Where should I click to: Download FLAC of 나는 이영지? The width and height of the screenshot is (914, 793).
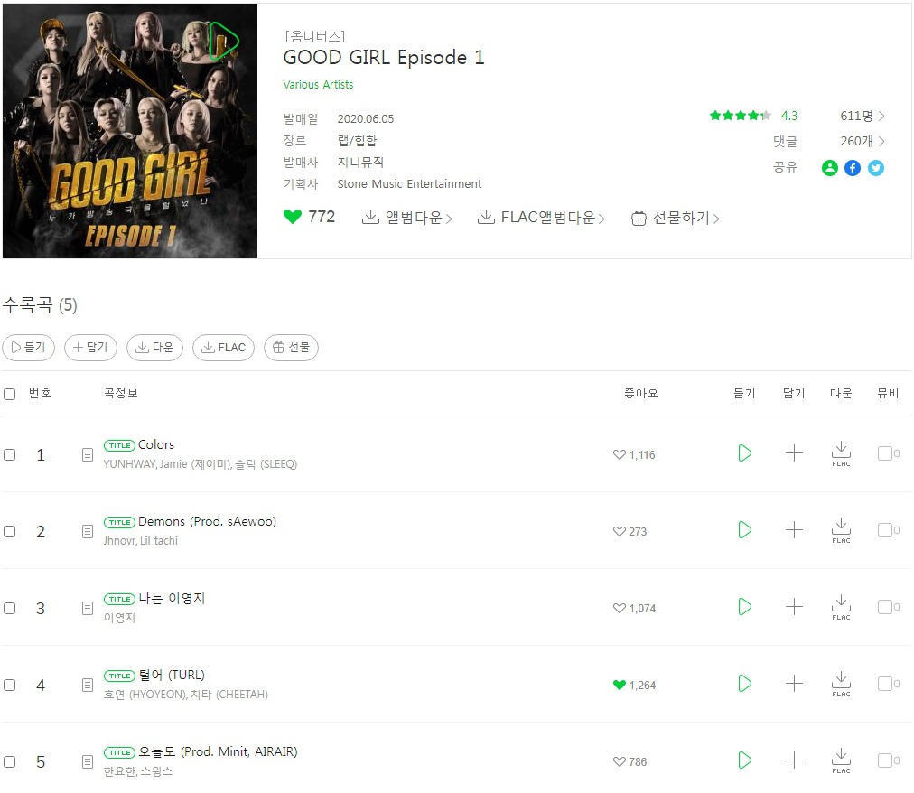pos(841,607)
